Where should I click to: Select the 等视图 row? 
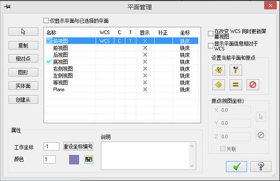(x=122, y=83)
